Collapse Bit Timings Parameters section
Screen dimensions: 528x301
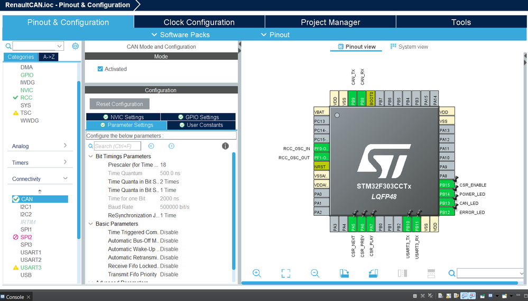tap(90, 156)
